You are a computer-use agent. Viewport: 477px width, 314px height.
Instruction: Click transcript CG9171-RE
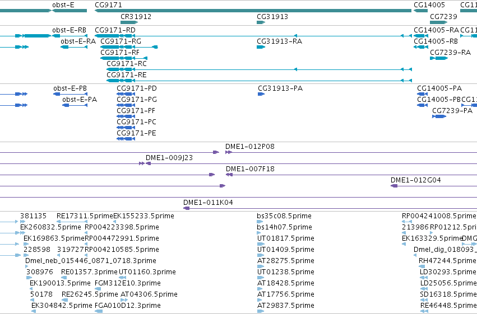(x=259, y=81)
